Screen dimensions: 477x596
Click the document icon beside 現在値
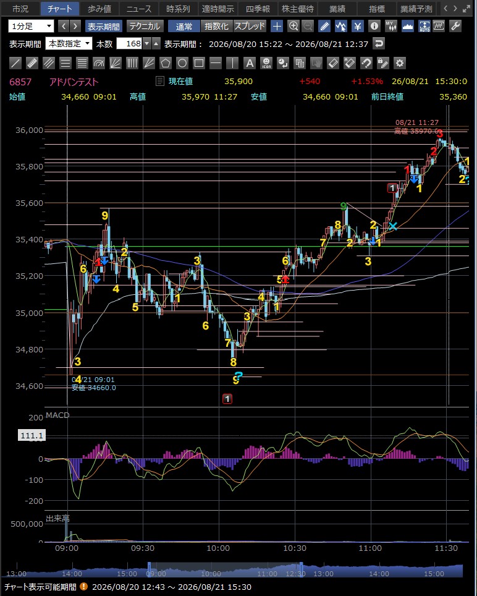click(160, 81)
